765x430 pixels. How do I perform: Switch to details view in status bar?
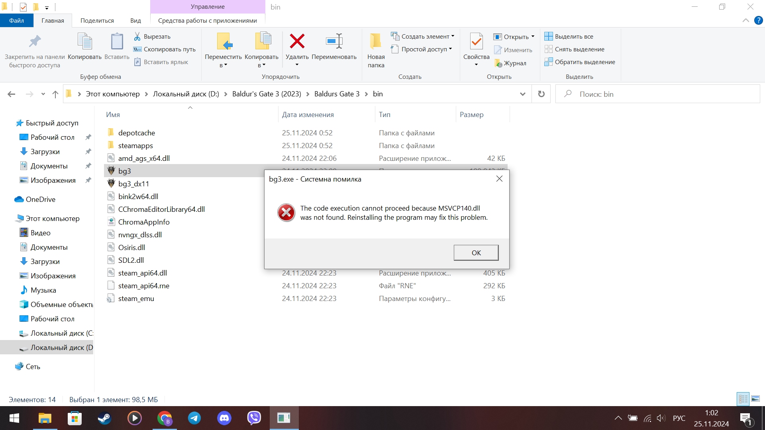point(743,399)
